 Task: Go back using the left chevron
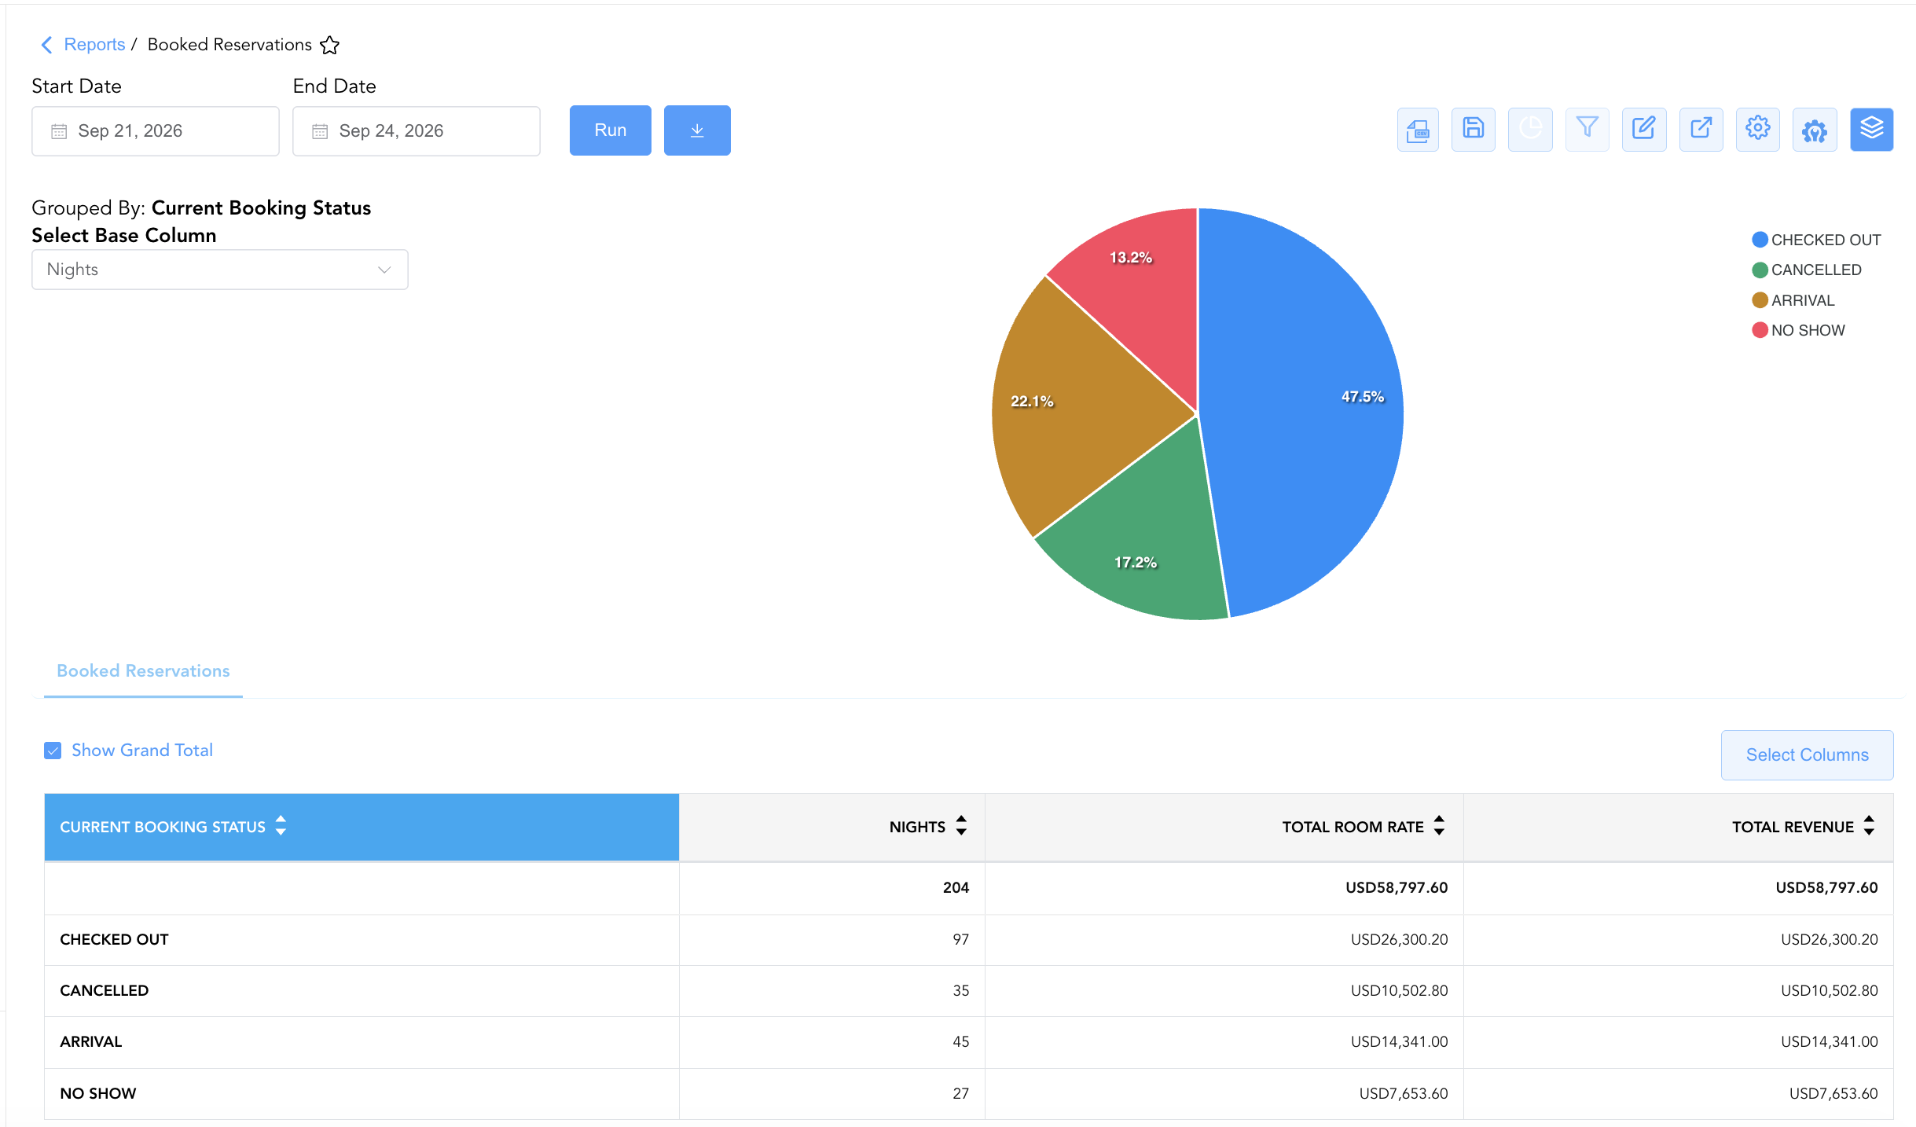46,45
